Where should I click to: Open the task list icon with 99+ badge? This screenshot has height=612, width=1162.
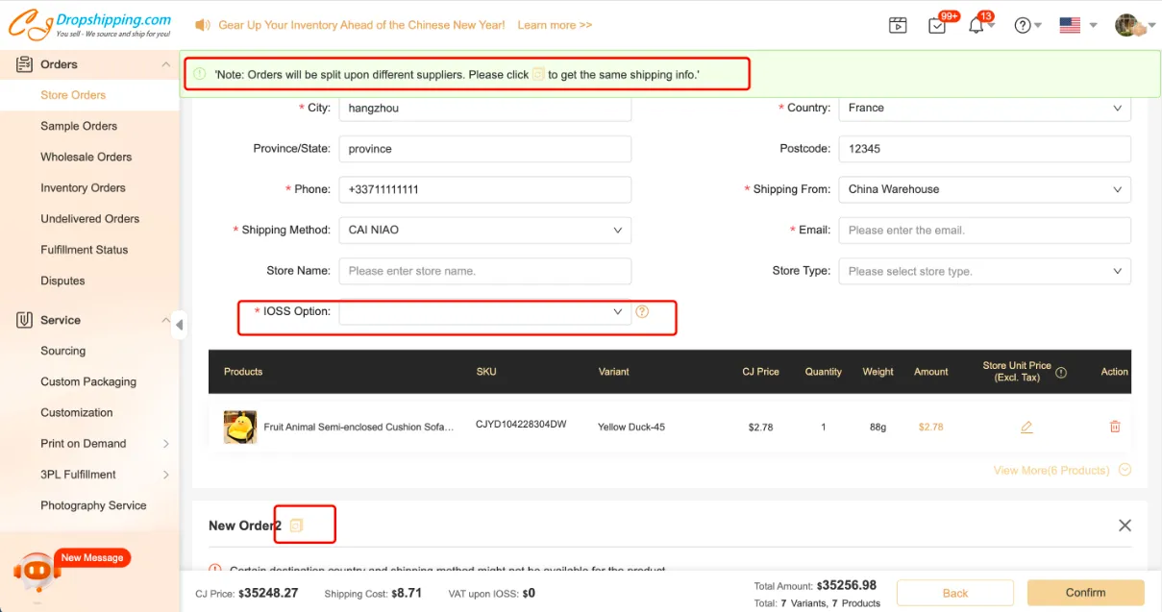coord(937,26)
